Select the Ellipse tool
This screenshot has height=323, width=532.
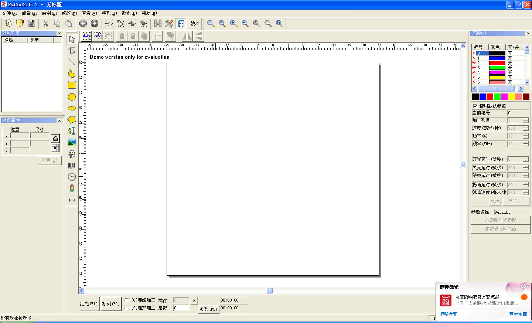coord(72,108)
